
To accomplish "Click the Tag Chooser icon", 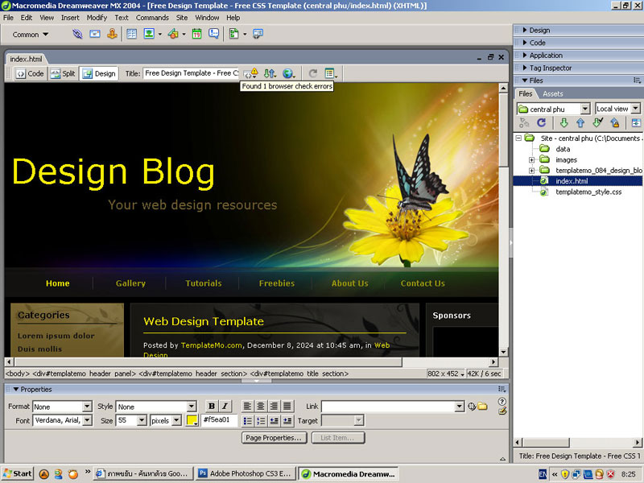I will coord(258,34).
